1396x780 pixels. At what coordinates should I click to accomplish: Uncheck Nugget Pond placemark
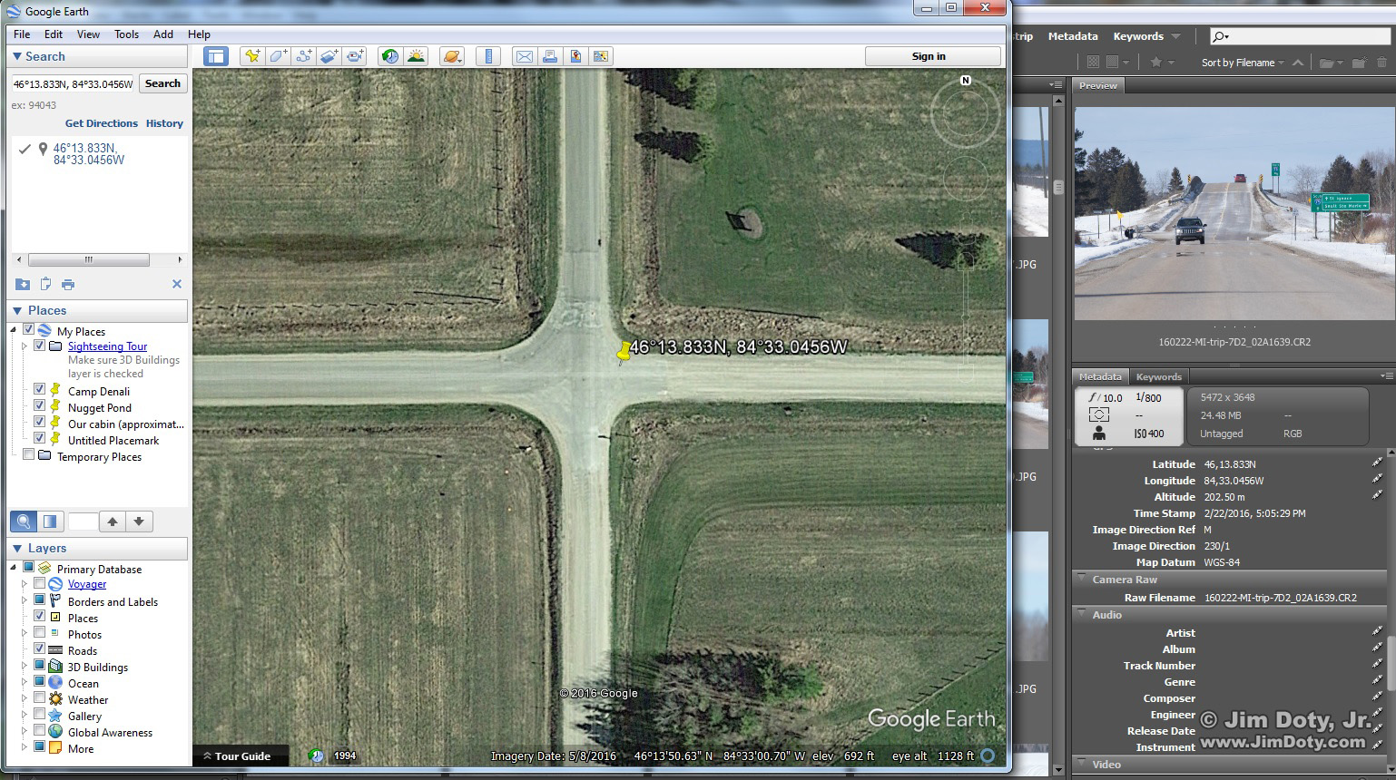click(x=39, y=405)
